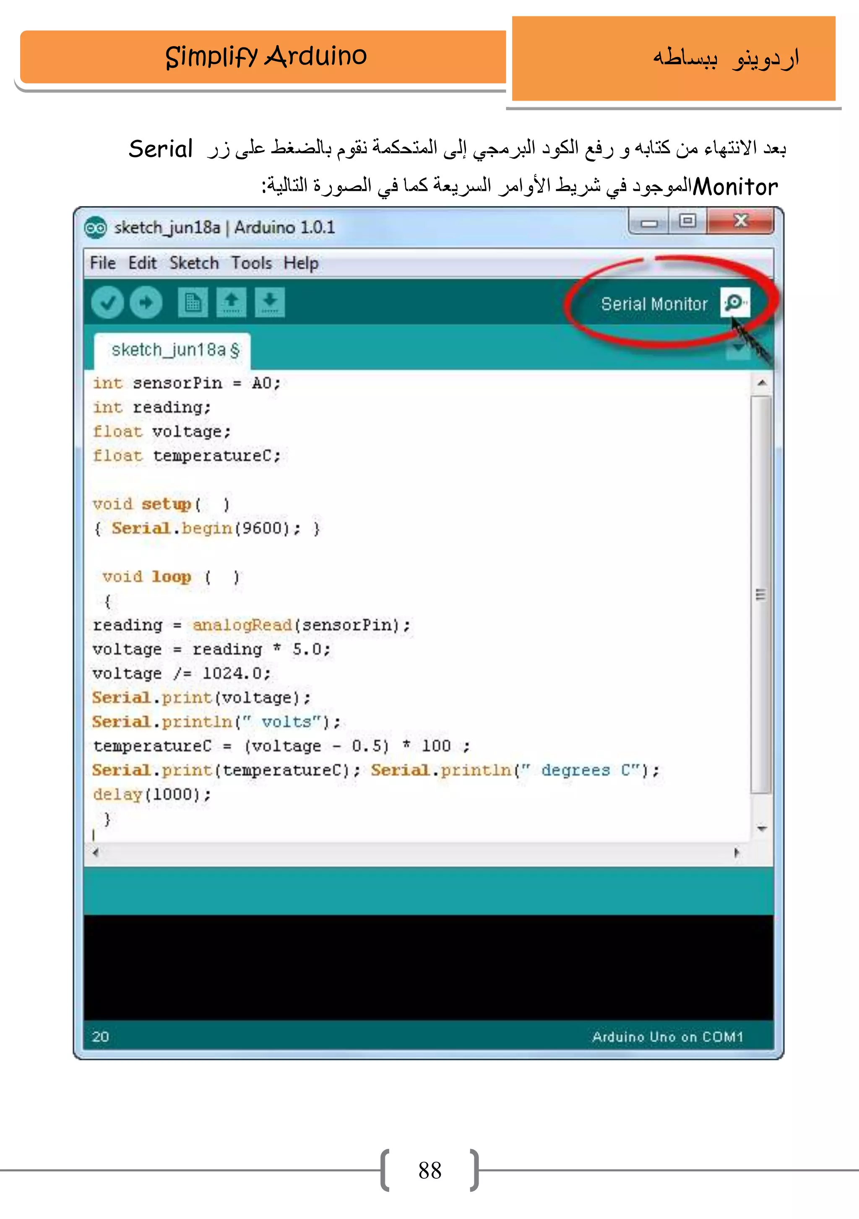Click the 'Serial.print(voltage);' line
Screen dimensions: 859x1219
click(201, 698)
